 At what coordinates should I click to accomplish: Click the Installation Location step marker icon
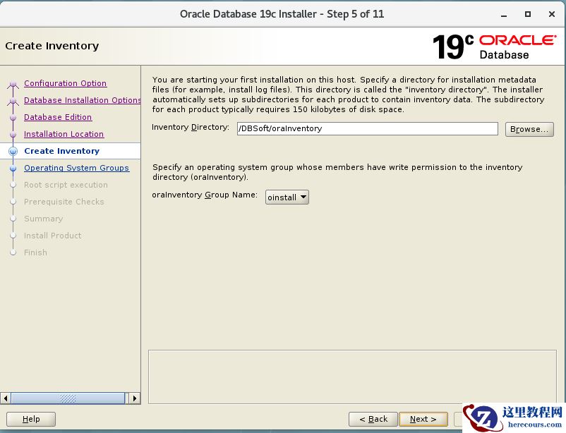[x=13, y=135]
